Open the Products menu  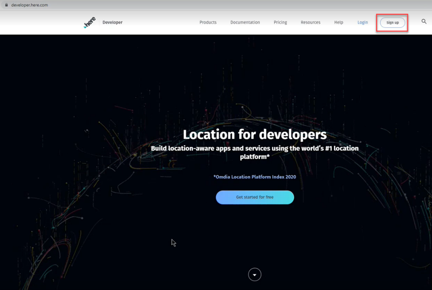(208, 22)
